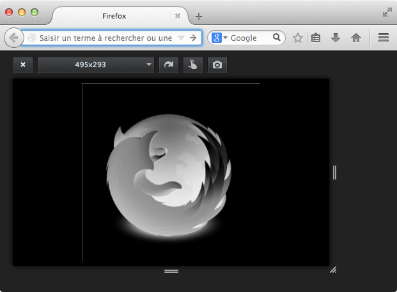The width and height of the screenshot is (397, 292).
Task: Show bookmarks list icon
Action: (316, 38)
